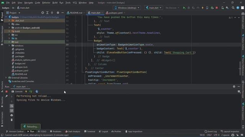Select pubspec.lock file in tree
Viewport: 245px width, 137px height.
pos(21,67)
